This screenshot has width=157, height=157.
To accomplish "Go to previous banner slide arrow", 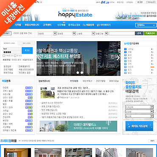I will [x=39, y=58].
